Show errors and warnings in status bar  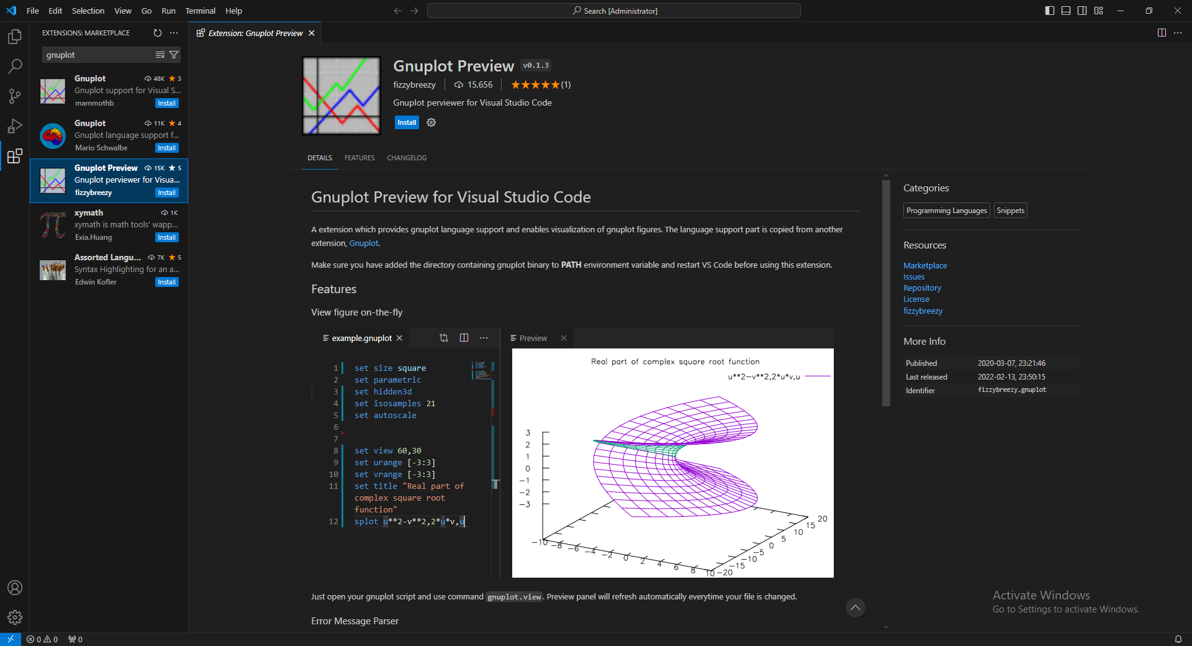tap(42, 639)
